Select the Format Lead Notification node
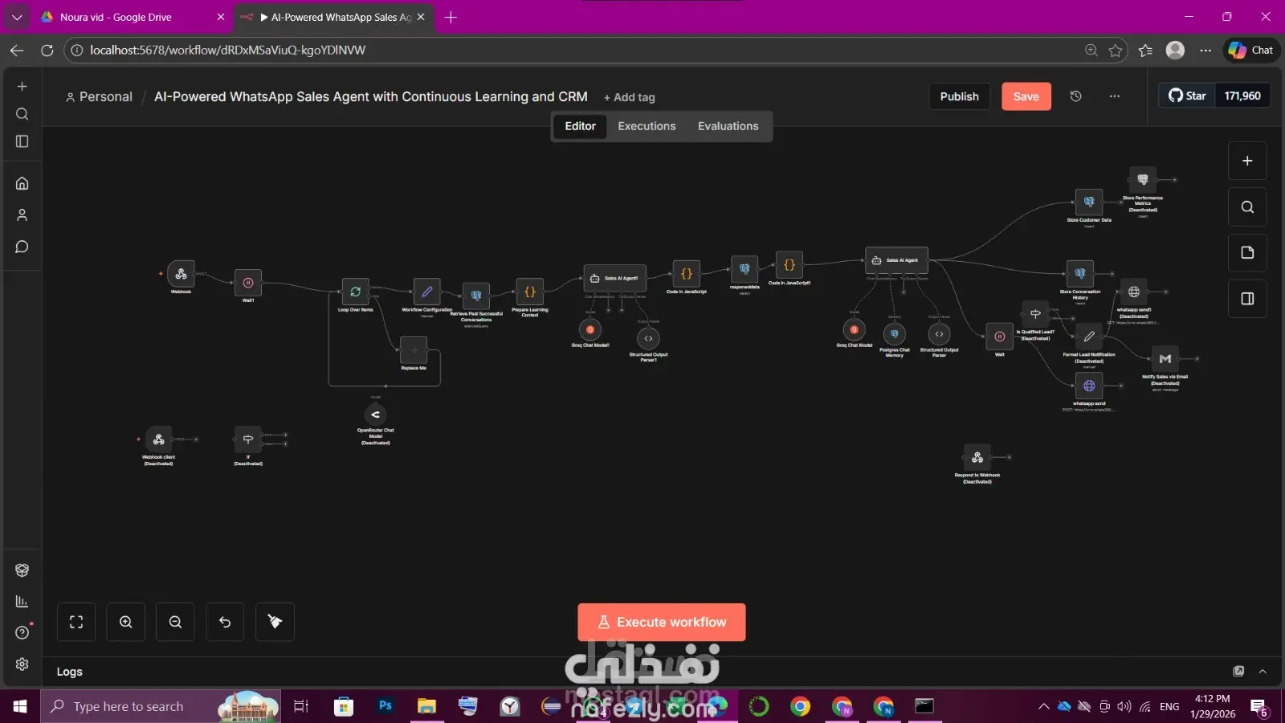The image size is (1285, 723). point(1089,337)
